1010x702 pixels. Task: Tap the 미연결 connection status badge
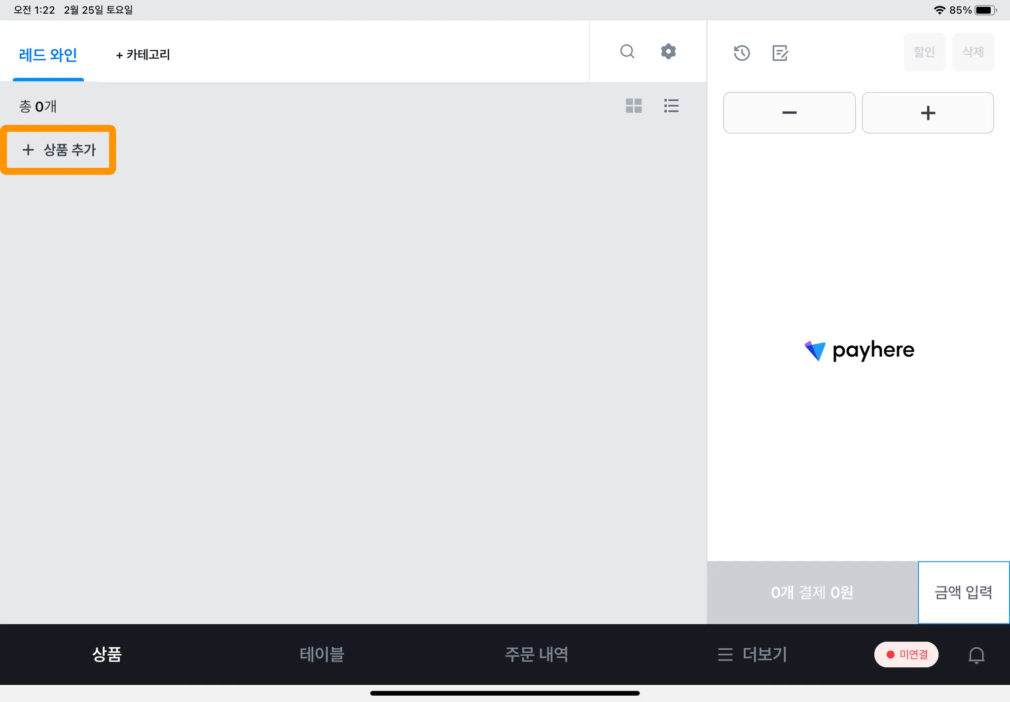point(906,655)
